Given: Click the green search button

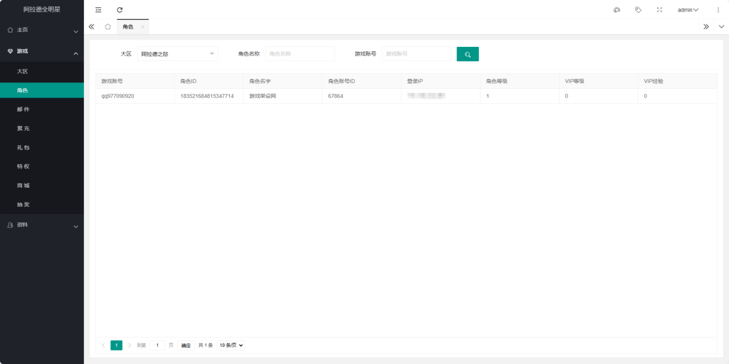Looking at the screenshot, I should click(x=468, y=54).
